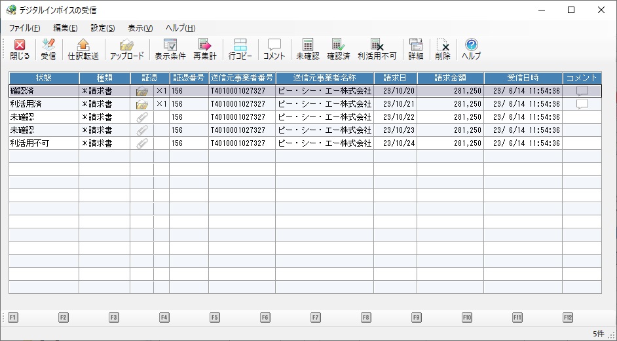Click paperclip icon in 23/10/24 row
The height and width of the screenshot is (341, 617).
(141, 143)
